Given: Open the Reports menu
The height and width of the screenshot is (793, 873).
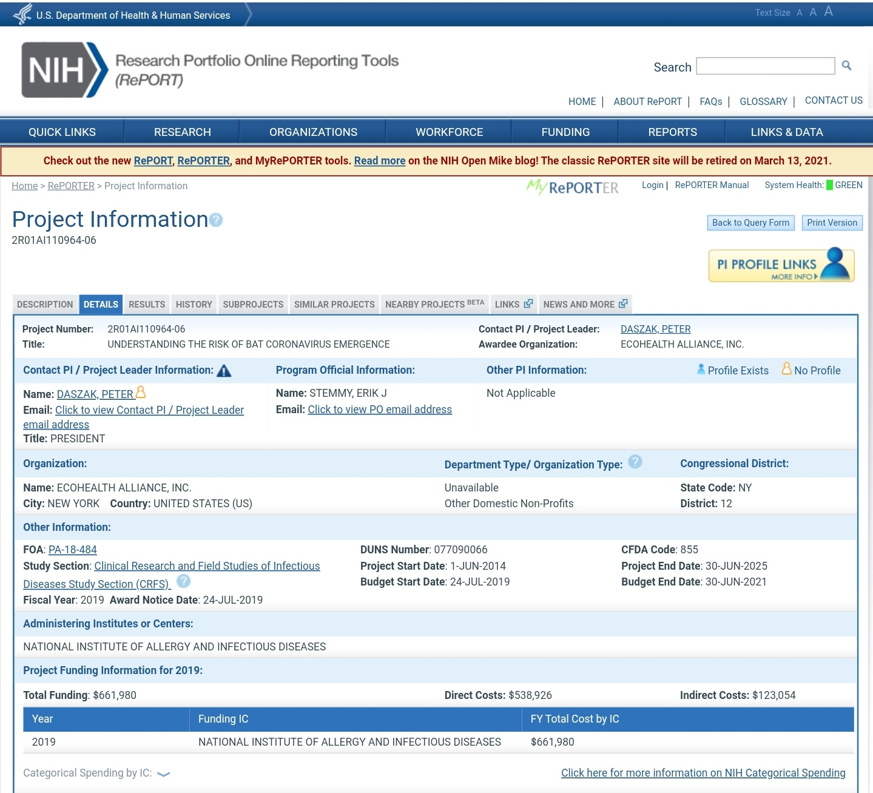Looking at the screenshot, I should coord(672,132).
